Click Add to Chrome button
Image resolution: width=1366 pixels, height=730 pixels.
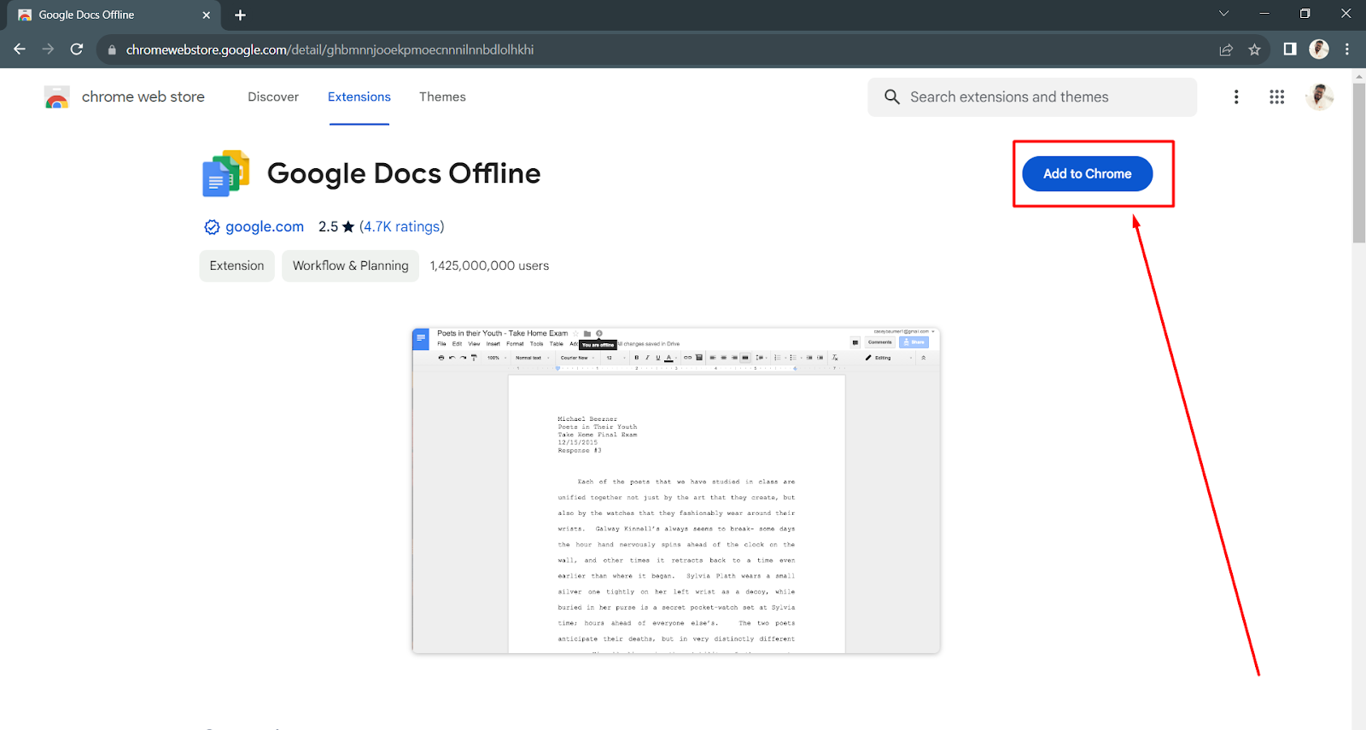point(1088,174)
